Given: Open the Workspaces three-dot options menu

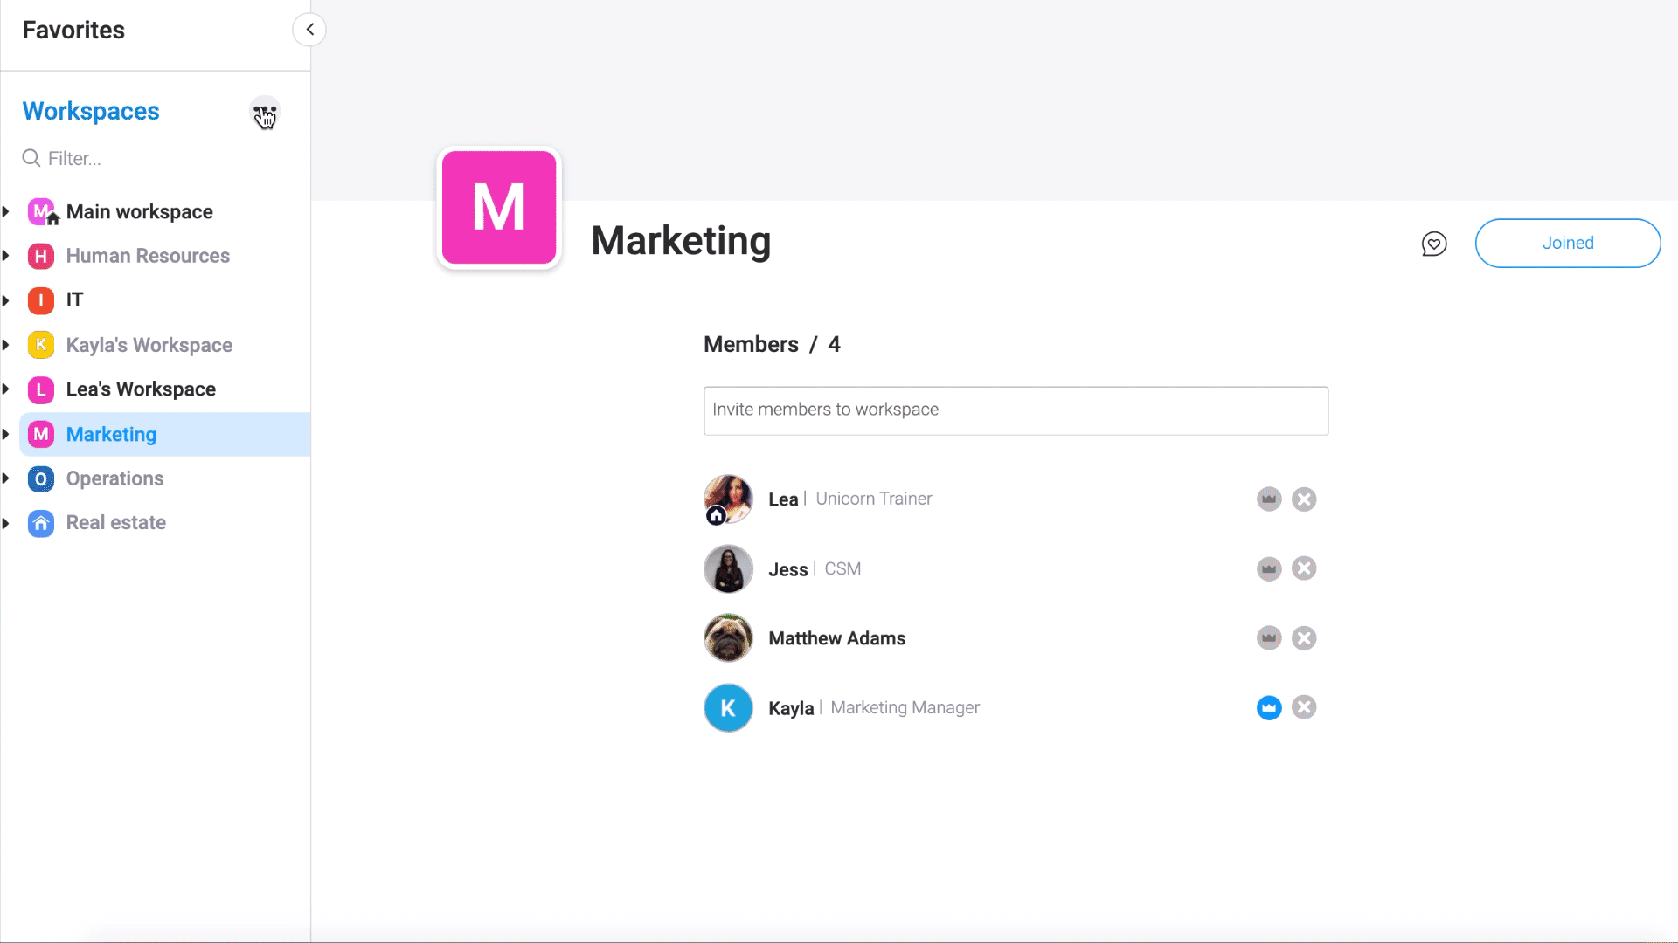Looking at the screenshot, I should pos(265,111).
